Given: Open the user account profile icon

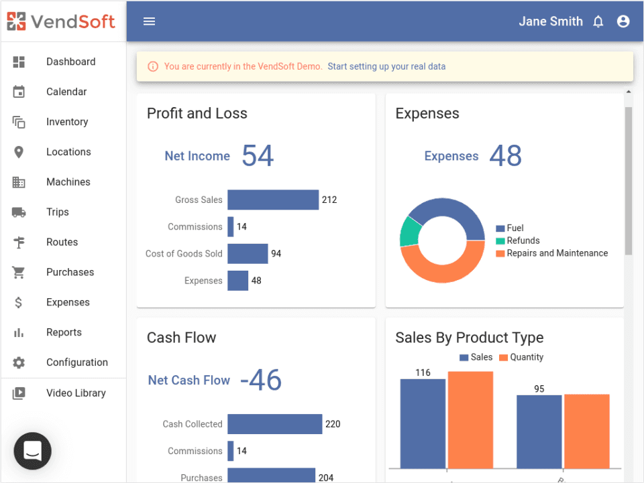Looking at the screenshot, I should 623,21.
